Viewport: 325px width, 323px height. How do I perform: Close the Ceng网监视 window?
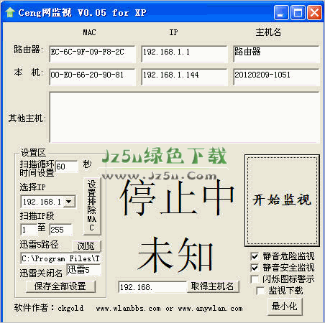314,12
